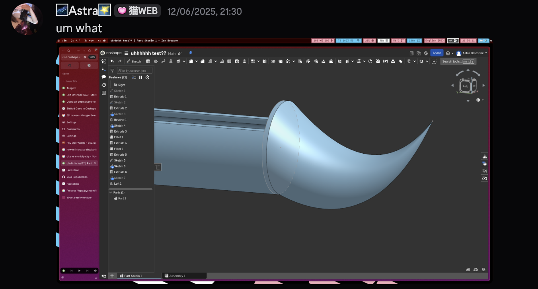Click the blue Share button
The image size is (538, 289).
pos(437,53)
